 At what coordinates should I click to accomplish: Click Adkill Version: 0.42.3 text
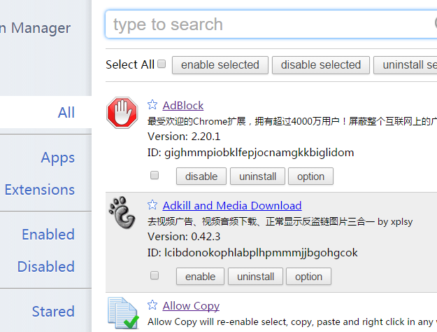(x=184, y=237)
